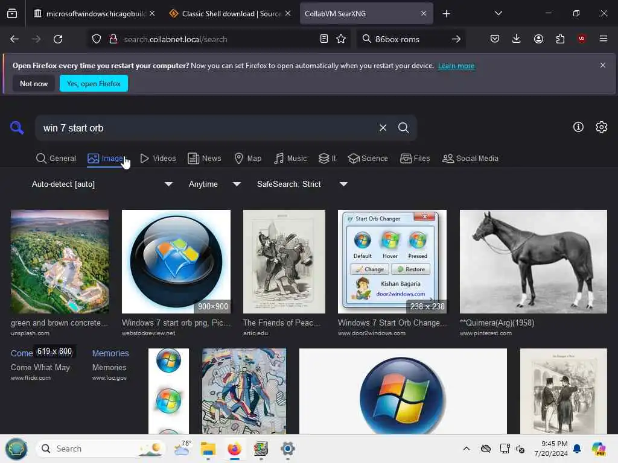Open the Windows Start button on taskbar

pos(16,449)
